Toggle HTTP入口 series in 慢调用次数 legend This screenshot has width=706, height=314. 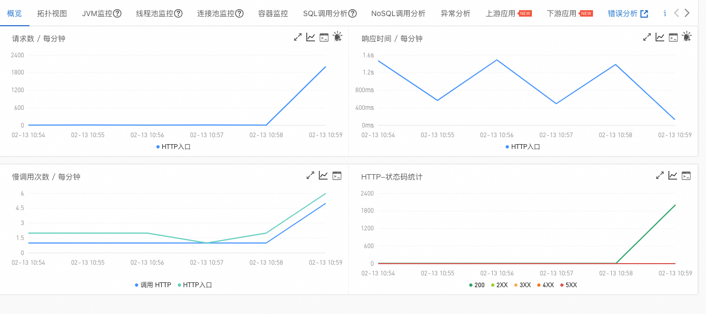(194, 285)
